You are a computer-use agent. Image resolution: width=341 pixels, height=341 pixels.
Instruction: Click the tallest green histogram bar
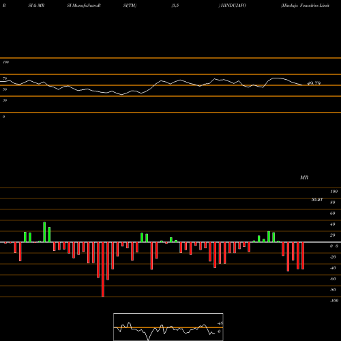click(x=44, y=232)
